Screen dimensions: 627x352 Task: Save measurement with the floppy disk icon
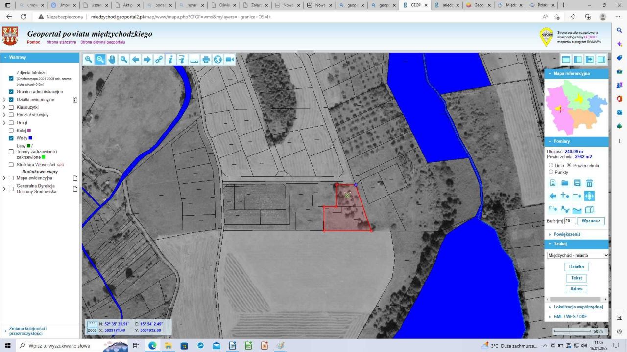[x=577, y=183]
